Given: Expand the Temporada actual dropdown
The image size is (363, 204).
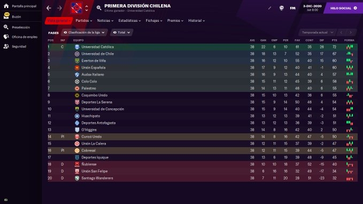Looking at the screenshot, I should (318, 33).
